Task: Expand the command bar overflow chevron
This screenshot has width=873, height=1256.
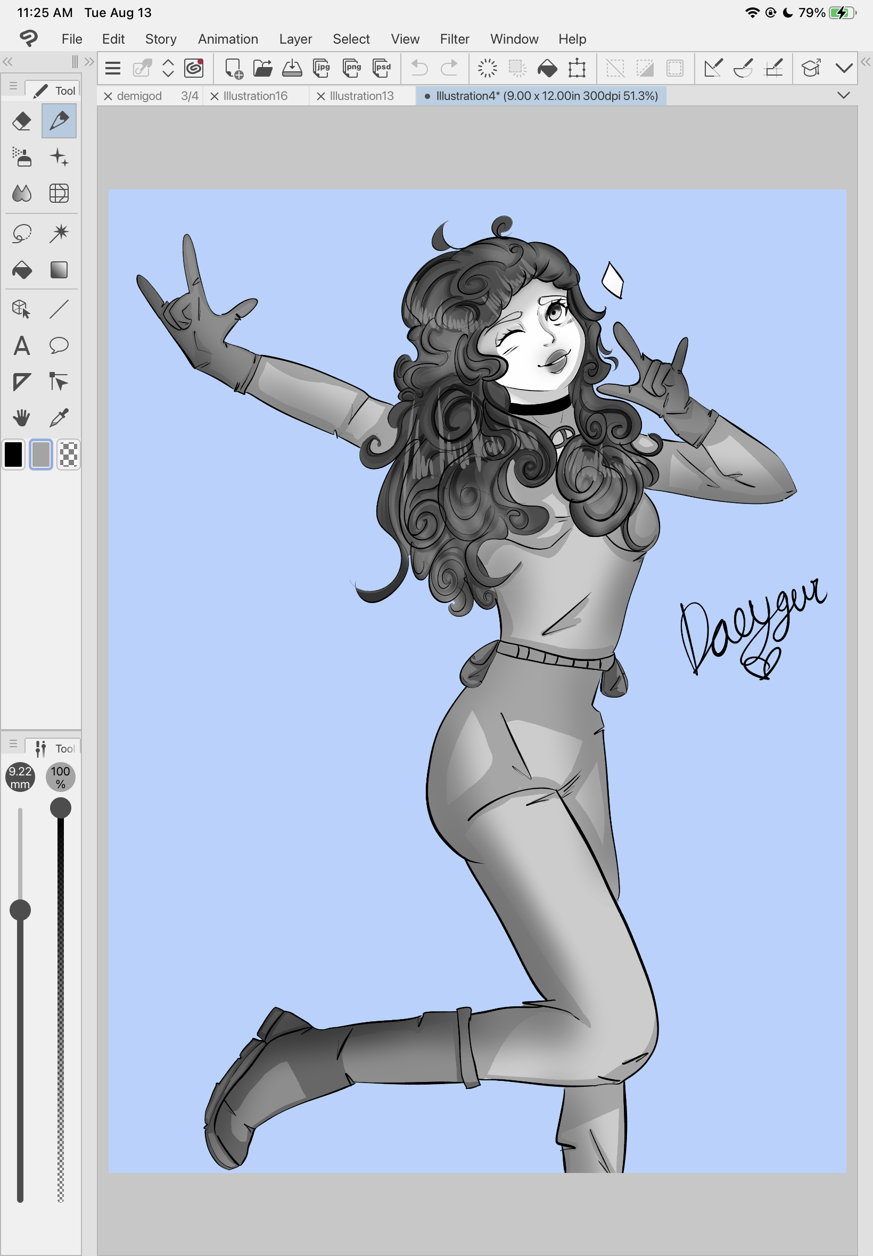Action: (x=844, y=68)
